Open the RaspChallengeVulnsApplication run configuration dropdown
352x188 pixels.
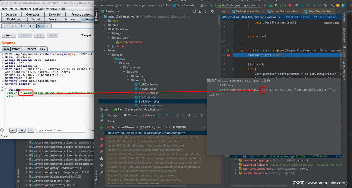[238, 5]
